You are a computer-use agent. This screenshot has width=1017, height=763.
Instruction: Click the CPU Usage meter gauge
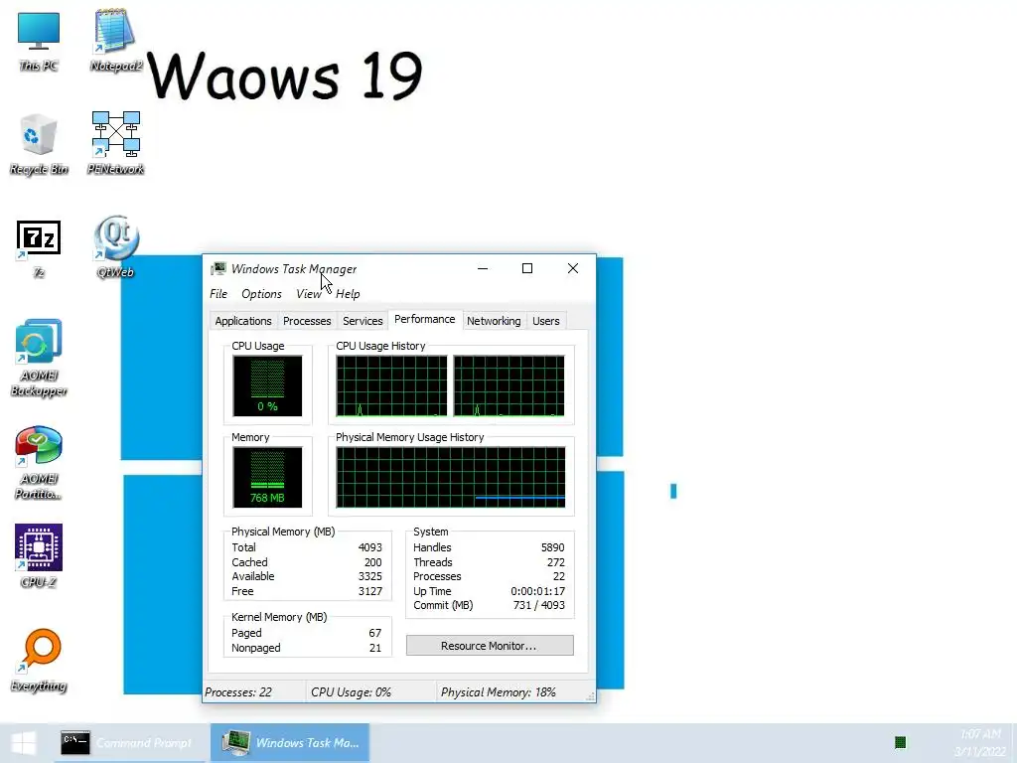[267, 385]
